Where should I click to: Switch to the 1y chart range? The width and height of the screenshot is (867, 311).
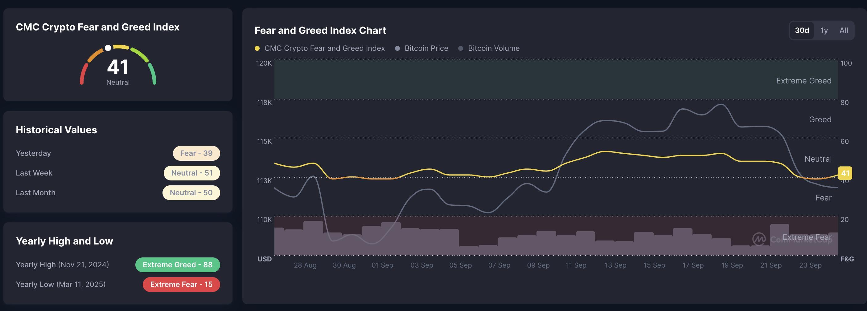click(824, 30)
